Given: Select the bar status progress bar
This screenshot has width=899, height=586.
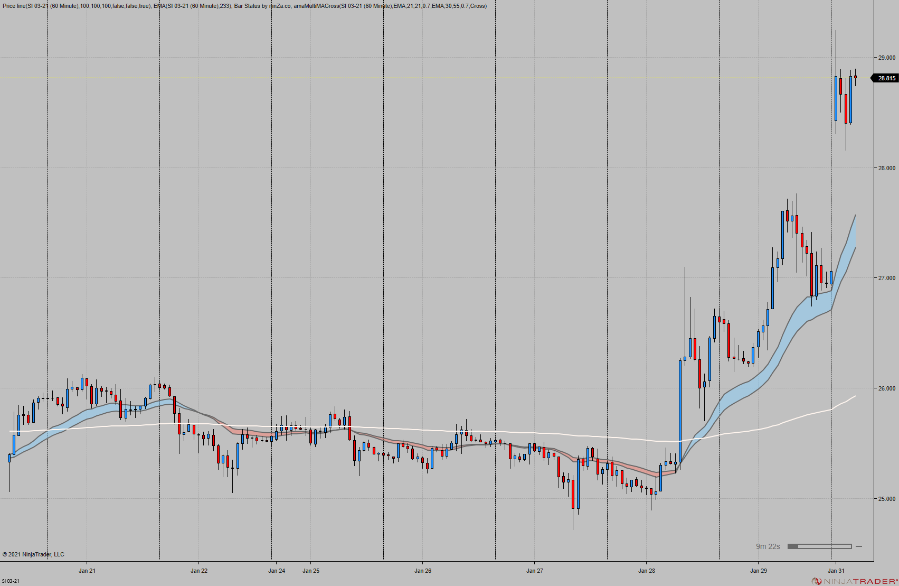Looking at the screenshot, I should point(819,546).
